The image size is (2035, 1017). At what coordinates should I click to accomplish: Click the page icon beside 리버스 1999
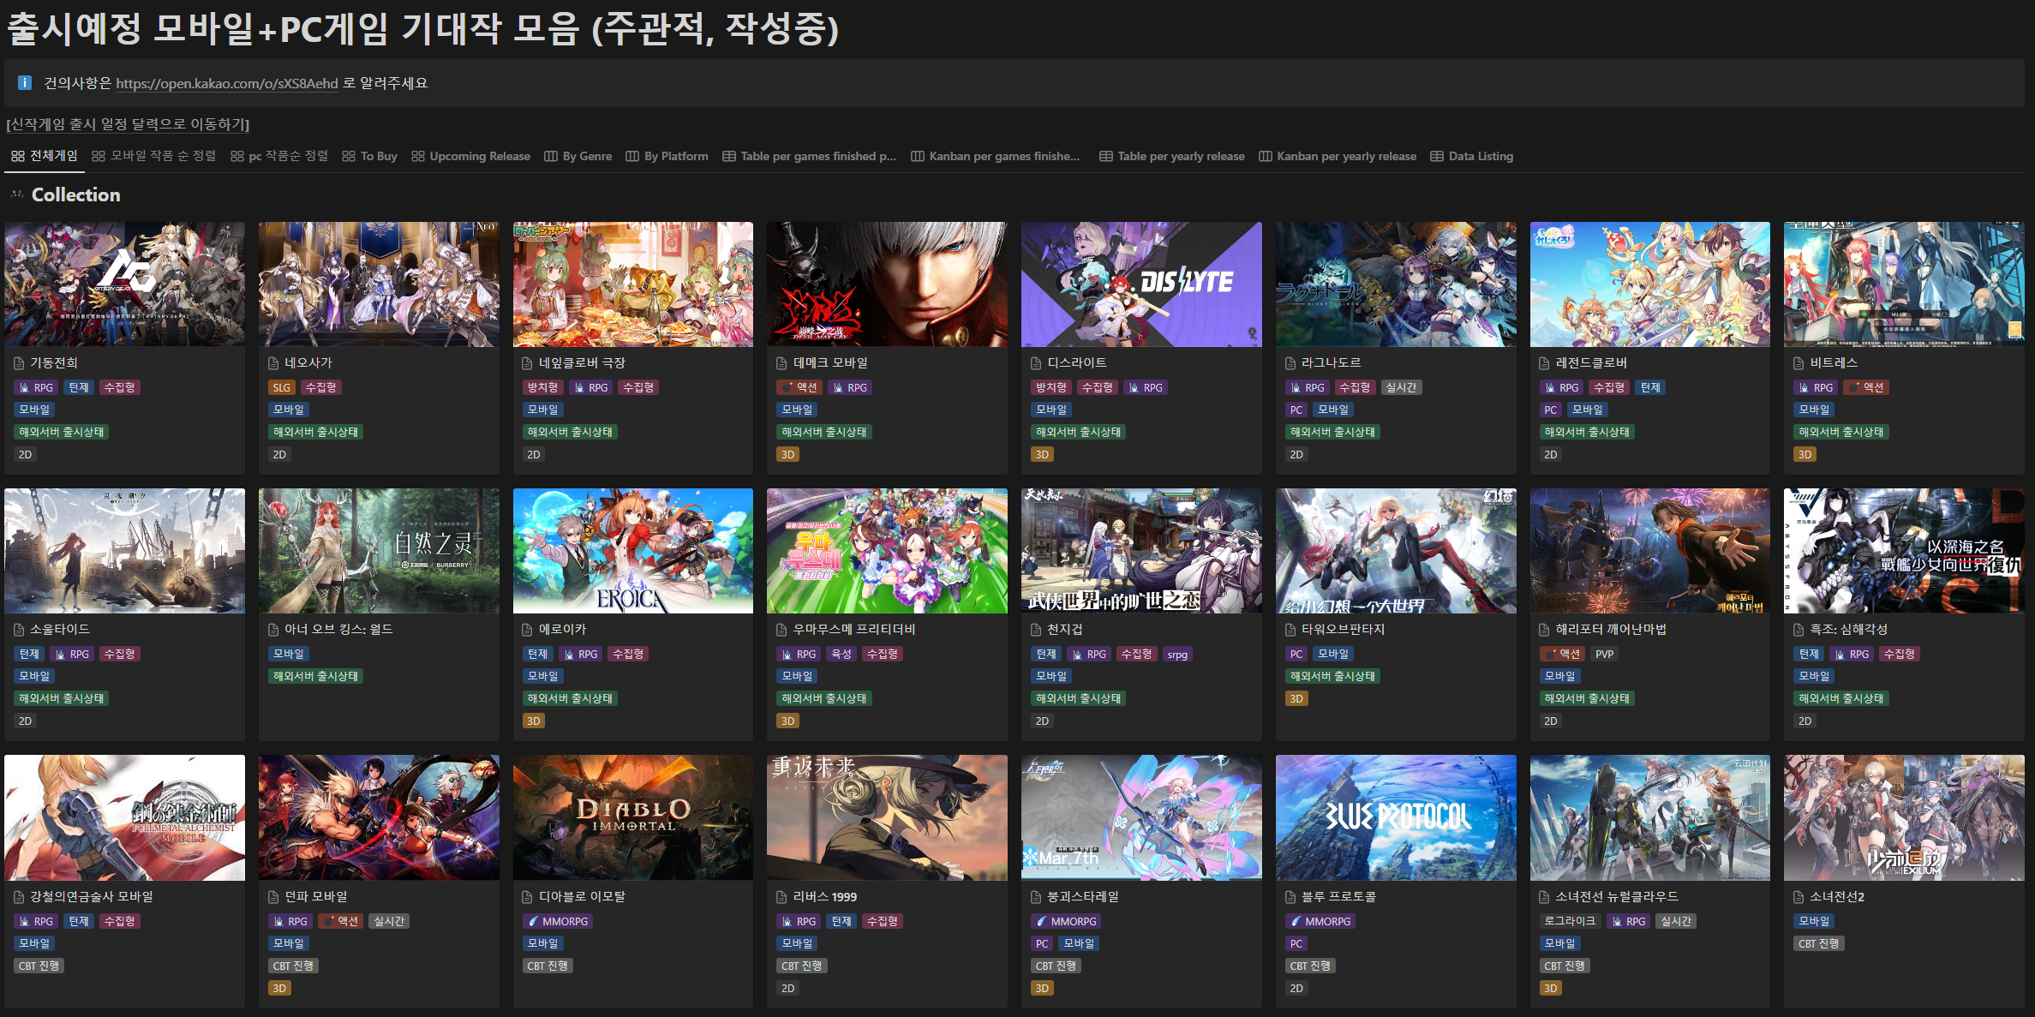781,897
